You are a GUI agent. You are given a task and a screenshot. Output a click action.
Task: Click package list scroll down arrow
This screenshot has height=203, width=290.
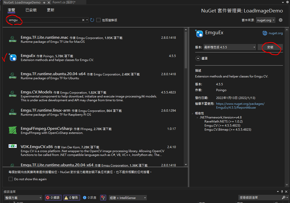point(186,165)
